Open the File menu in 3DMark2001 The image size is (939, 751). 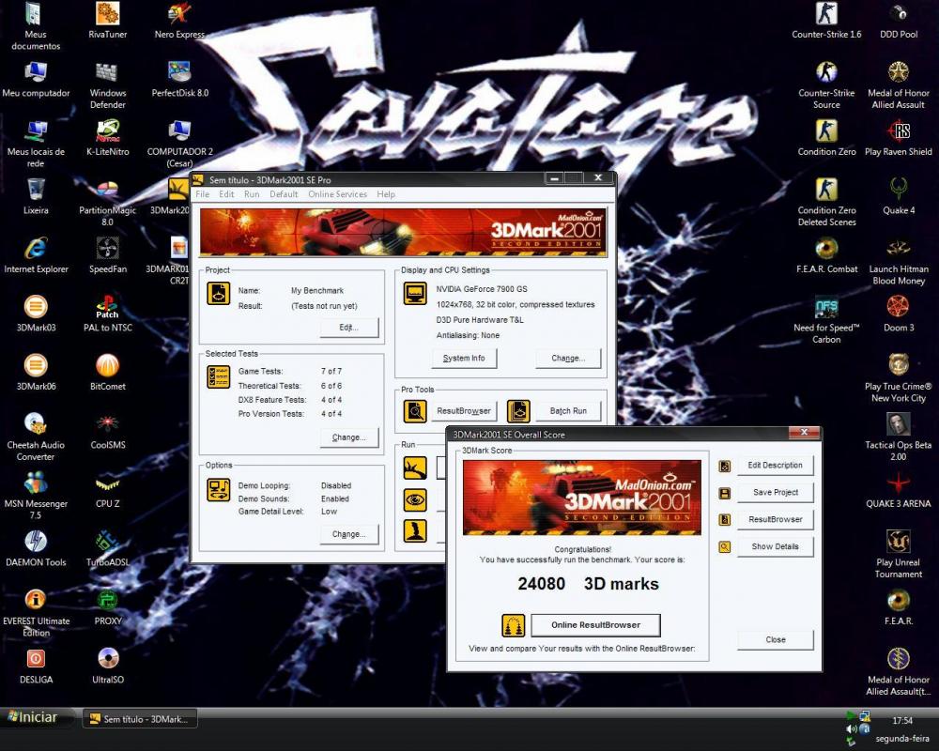(202, 194)
